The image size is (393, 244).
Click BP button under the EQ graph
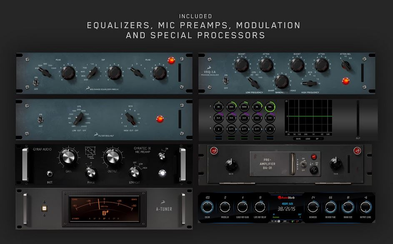(x=317, y=138)
